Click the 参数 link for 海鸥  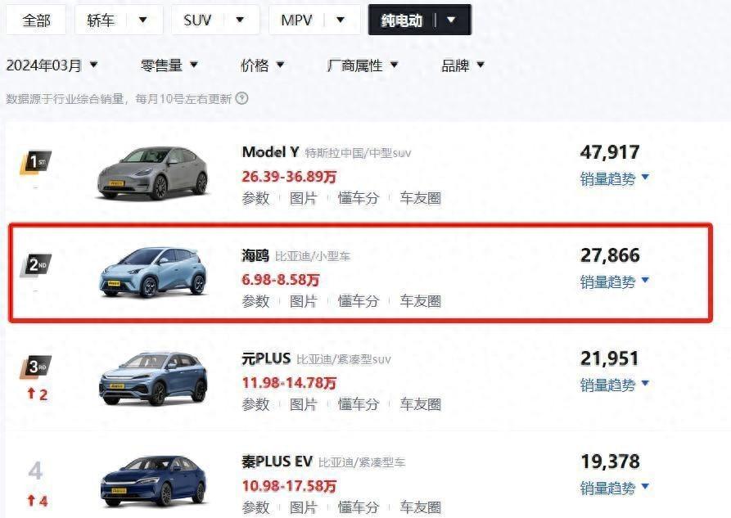click(255, 301)
